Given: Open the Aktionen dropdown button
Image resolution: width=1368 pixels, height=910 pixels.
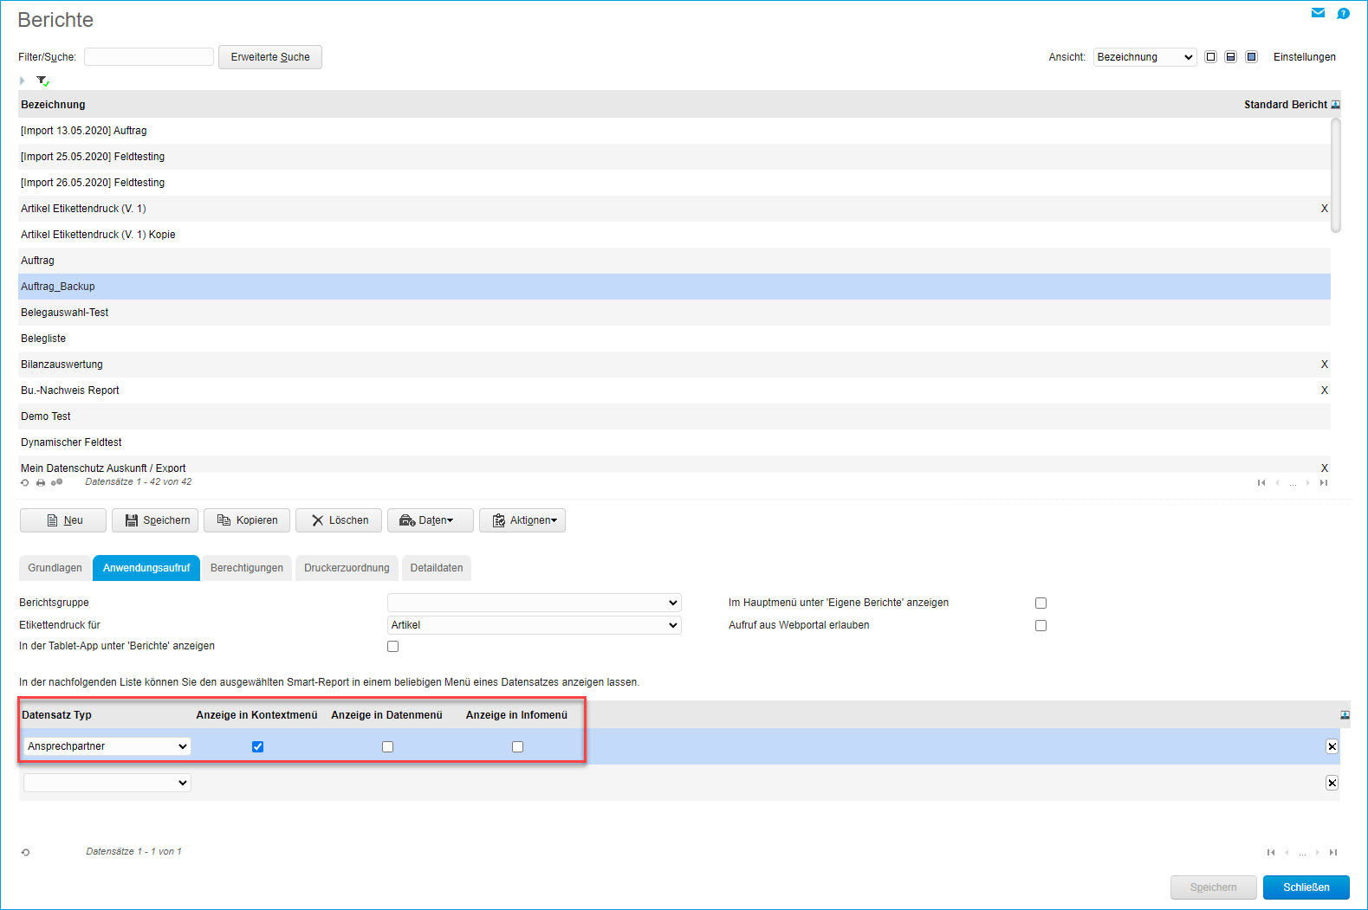Looking at the screenshot, I should pos(522,520).
